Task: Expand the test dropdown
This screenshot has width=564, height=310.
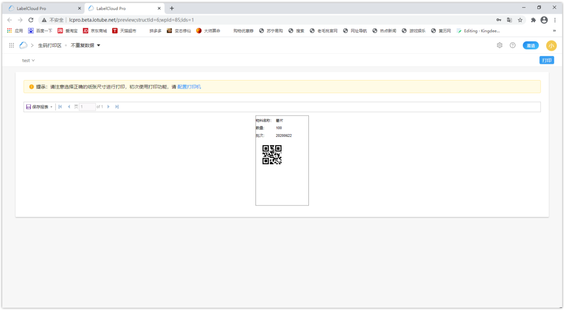Action: click(x=28, y=60)
